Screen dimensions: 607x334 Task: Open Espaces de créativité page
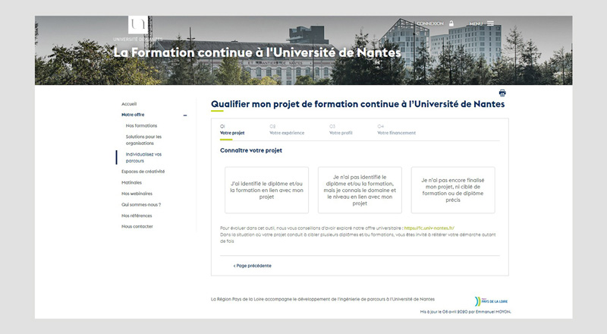pos(143,172)
